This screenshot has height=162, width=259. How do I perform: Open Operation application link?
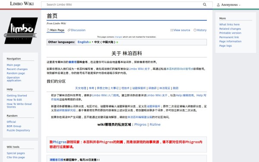click(x=14, y=79)
